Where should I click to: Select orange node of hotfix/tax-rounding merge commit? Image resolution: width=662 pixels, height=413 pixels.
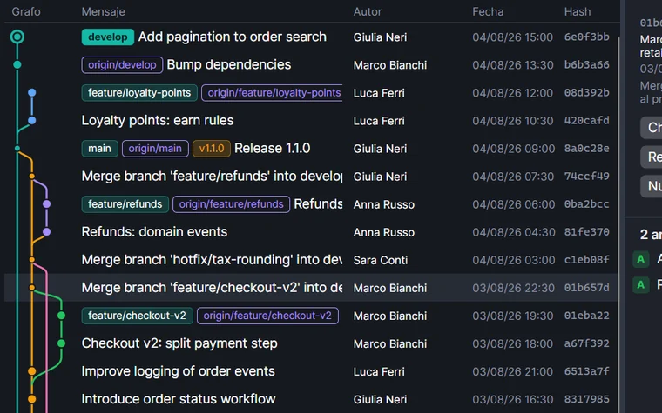[x=32, y=260]
